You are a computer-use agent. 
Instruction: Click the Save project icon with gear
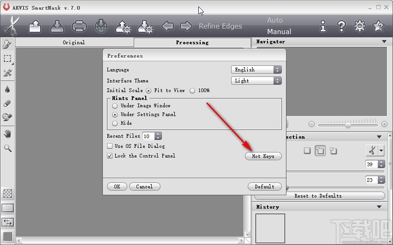point(146,27)
